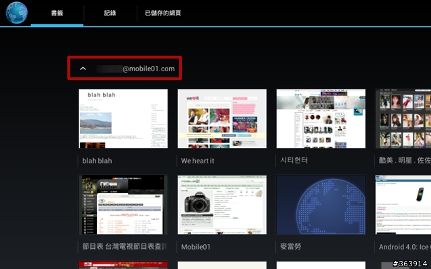Open the 節目表 台灣電視 bookmark thumbnail
The width and height of the screenshot is (431, 269).
[123, 204]
